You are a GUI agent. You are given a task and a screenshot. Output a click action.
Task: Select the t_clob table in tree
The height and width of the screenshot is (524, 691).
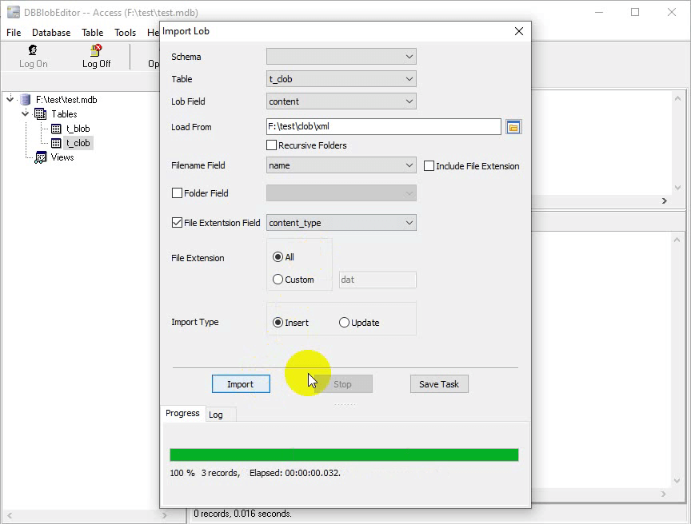pos(78,143)
